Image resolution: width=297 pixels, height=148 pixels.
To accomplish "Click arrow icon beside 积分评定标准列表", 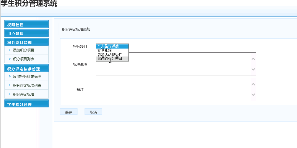I will pyautogui.click(x=10, y=85).
